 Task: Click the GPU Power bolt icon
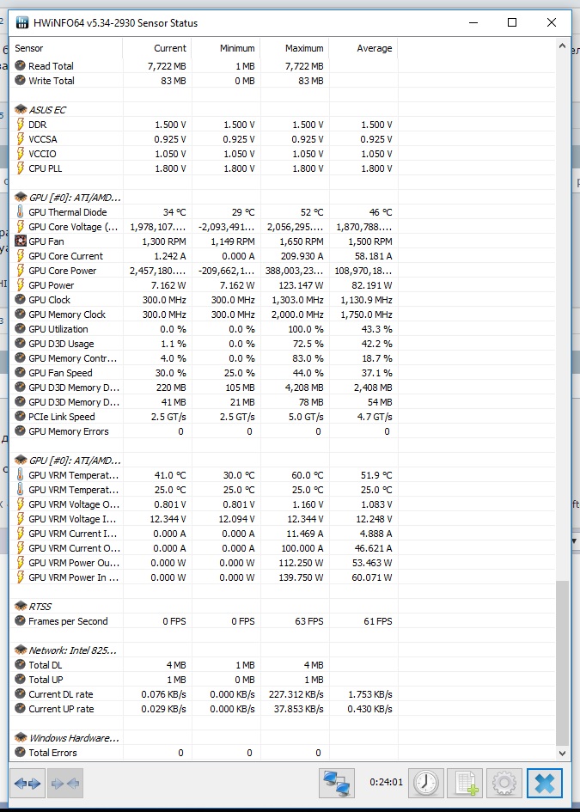coord(21,284)
